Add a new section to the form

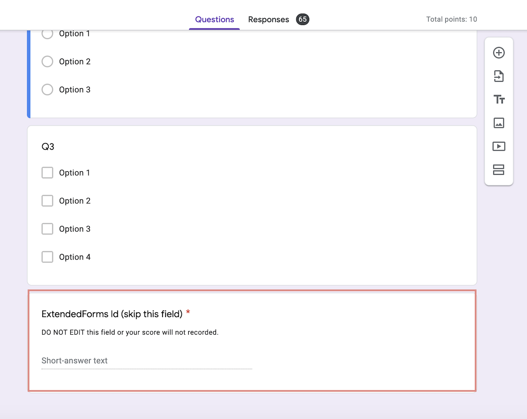498,170
